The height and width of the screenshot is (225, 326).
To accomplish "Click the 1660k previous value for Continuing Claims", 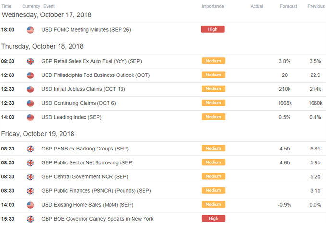I will pyautogui.click(x=315, y=103).
